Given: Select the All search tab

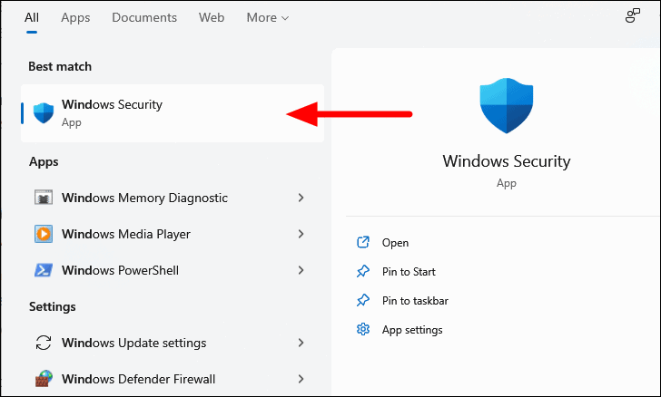Looking at the screenshot, I should point(32,18).
